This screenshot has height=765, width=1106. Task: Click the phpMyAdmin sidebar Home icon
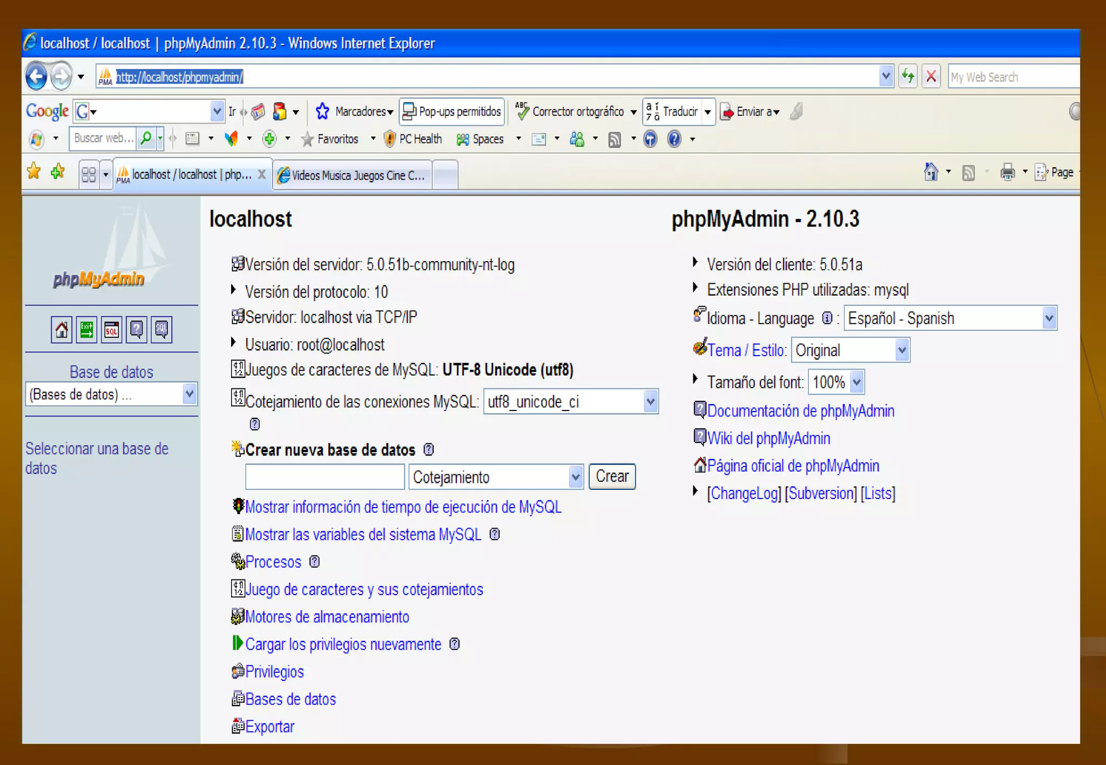pyautogui.click(x=62, y=330)
